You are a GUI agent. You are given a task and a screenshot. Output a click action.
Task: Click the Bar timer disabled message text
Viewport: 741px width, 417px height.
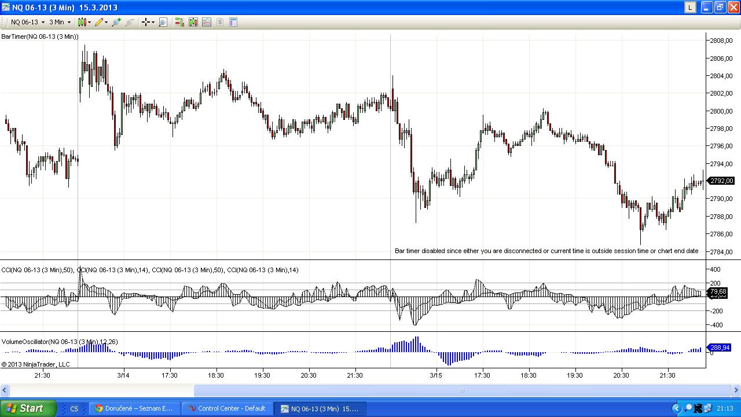pyautogui.click(x=546, y=251)
